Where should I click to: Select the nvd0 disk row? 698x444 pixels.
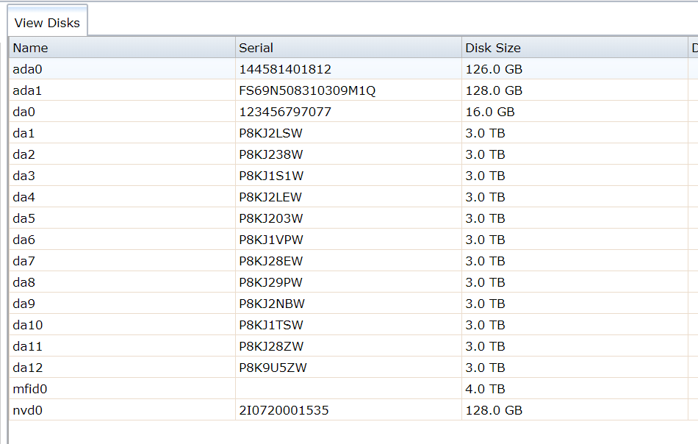coord(353,411)
